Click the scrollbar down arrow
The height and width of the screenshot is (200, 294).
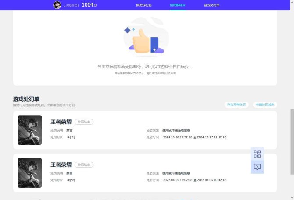292,198
